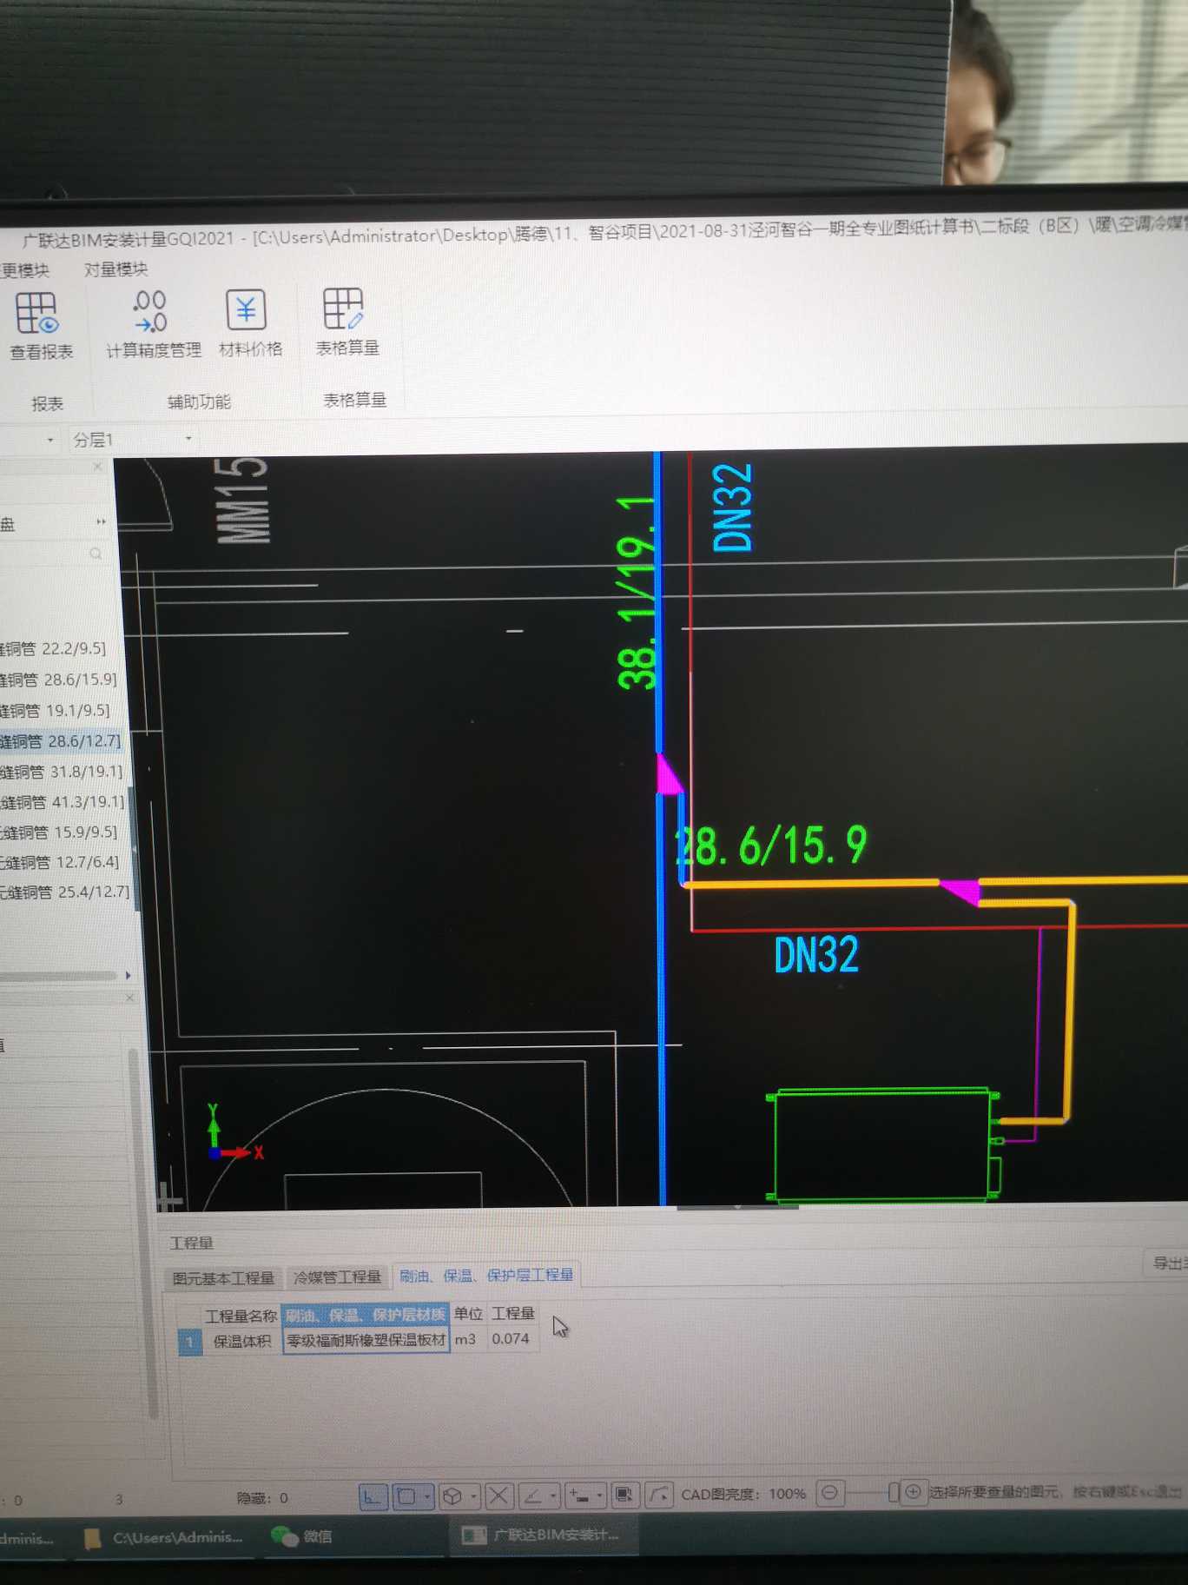The image size is (1188, 1585).
Task: Open the 对量模块 ribbon tab
Action: tap(115, 269)
